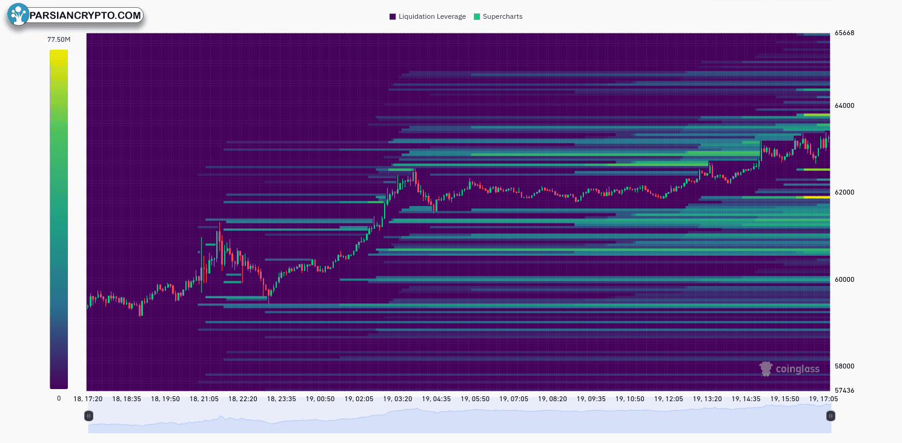
Task: Click the 57436 price axis label
Action: coord(844,390)
